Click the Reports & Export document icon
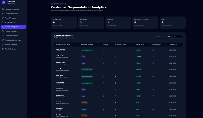This screenshot has width=203, height=118. coord(3,44)
